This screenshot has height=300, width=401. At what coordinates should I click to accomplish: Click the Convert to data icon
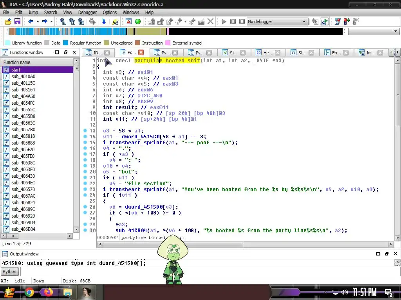tap(161, 22)
